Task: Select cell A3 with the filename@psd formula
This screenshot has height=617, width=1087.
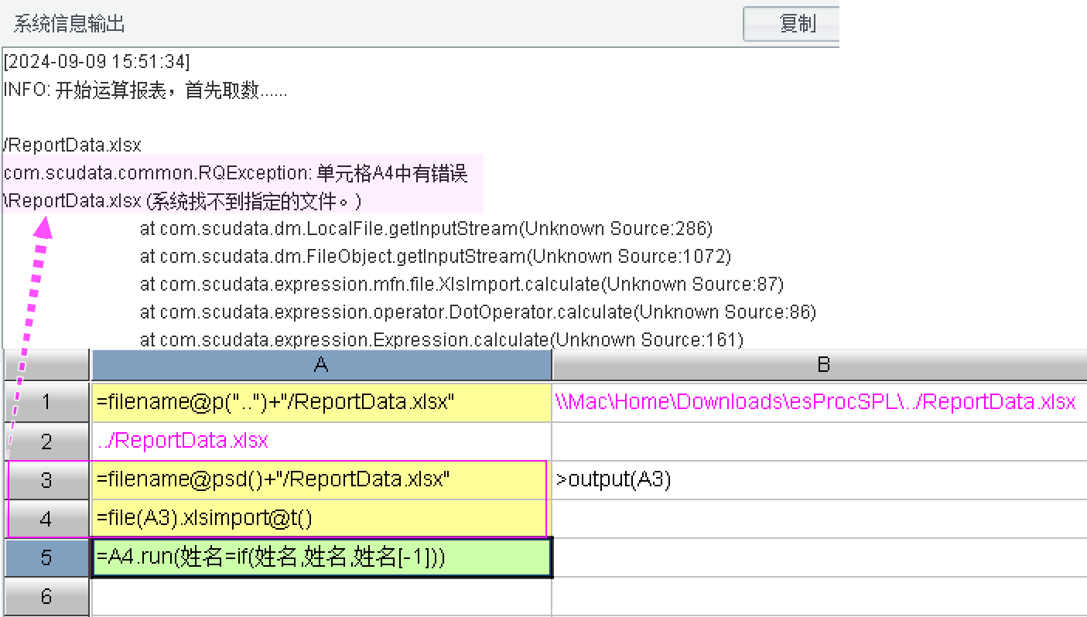Action: click(x=321, y=480)
